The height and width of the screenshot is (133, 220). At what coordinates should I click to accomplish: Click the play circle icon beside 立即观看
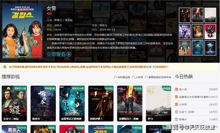69,54
